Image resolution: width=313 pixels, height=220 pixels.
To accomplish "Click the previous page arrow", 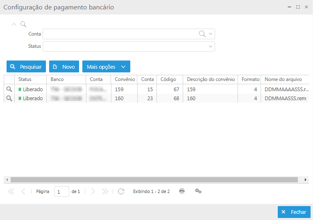I will point(23,191).
